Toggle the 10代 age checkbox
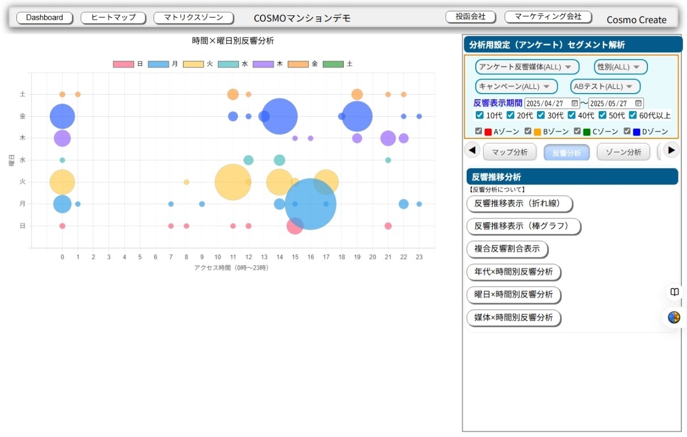The width and height of the screenshot is (687, 437). point(480,116)
